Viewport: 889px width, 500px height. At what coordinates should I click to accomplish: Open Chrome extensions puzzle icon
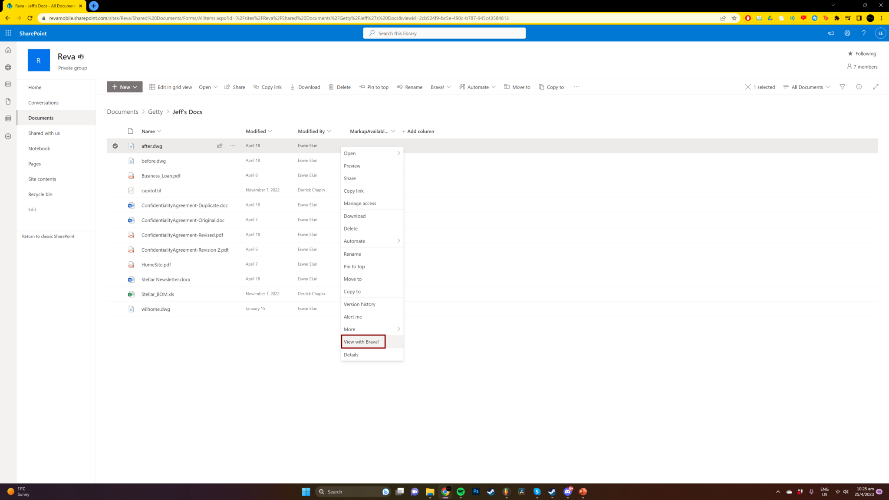[x=836, y=18]
